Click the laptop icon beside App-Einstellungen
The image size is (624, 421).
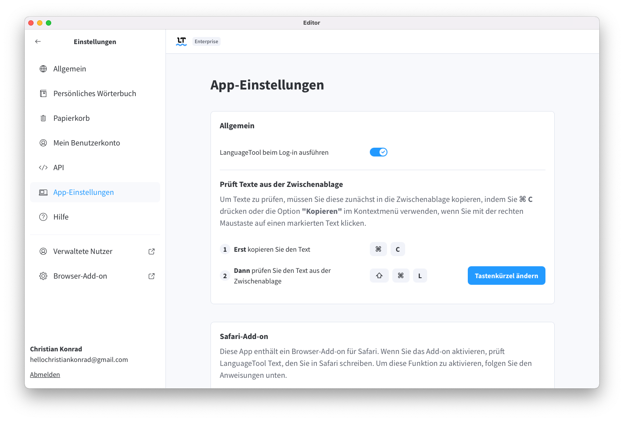coord(43,192)
